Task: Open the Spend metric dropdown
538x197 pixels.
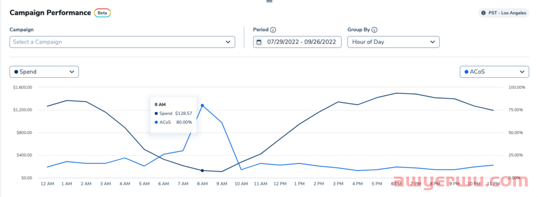Action: [x=44, y=72]
